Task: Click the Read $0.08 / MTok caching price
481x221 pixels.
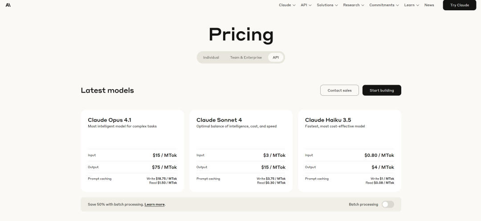Action: pos(380,183)
